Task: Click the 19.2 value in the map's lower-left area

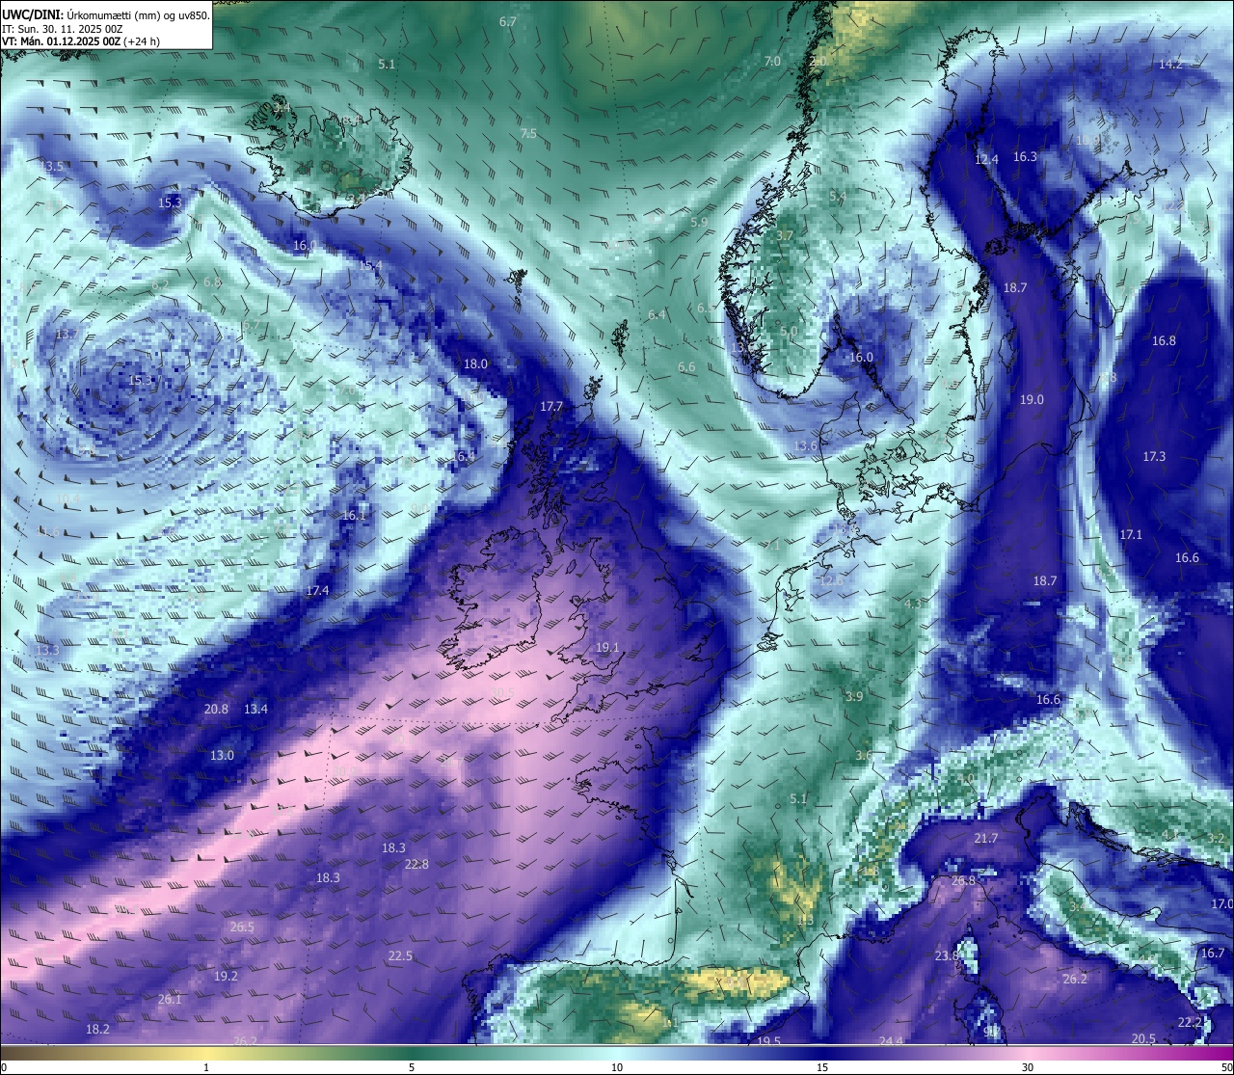Action: (x=226, y=976)
